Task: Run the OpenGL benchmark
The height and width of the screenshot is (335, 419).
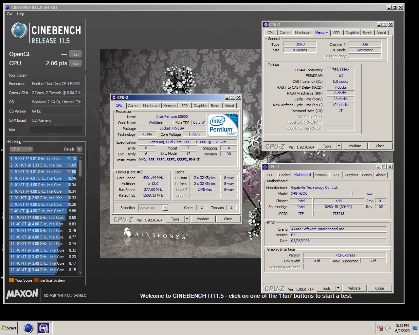Action: (x=76, y=54)
